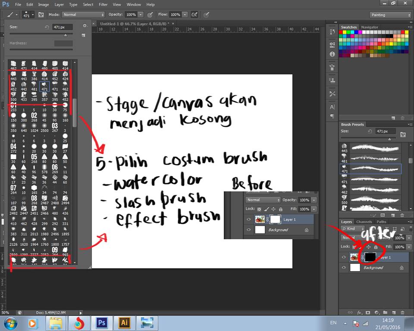Delete layer using the trash icon
Screen dimensions: 414x331
[402, 312]
